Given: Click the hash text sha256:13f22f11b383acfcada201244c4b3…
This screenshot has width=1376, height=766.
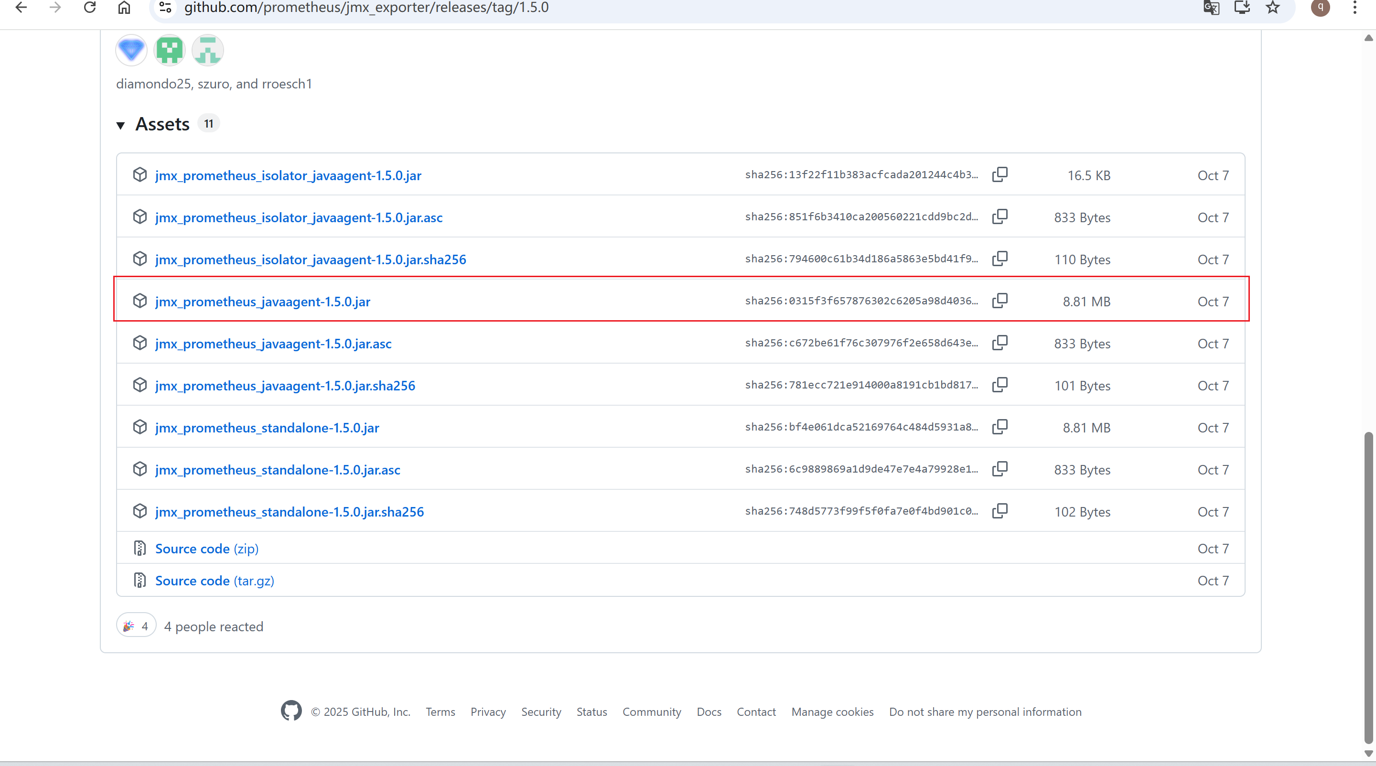Looking at the screenshot, I should [861, 175].
